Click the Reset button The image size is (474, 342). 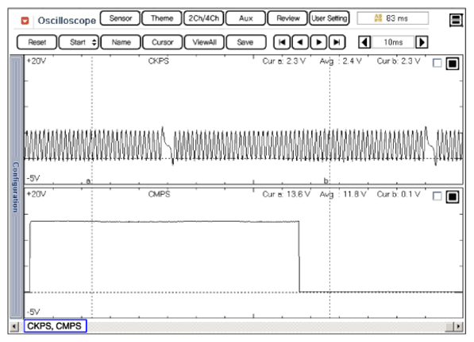(x=37, y=42)
